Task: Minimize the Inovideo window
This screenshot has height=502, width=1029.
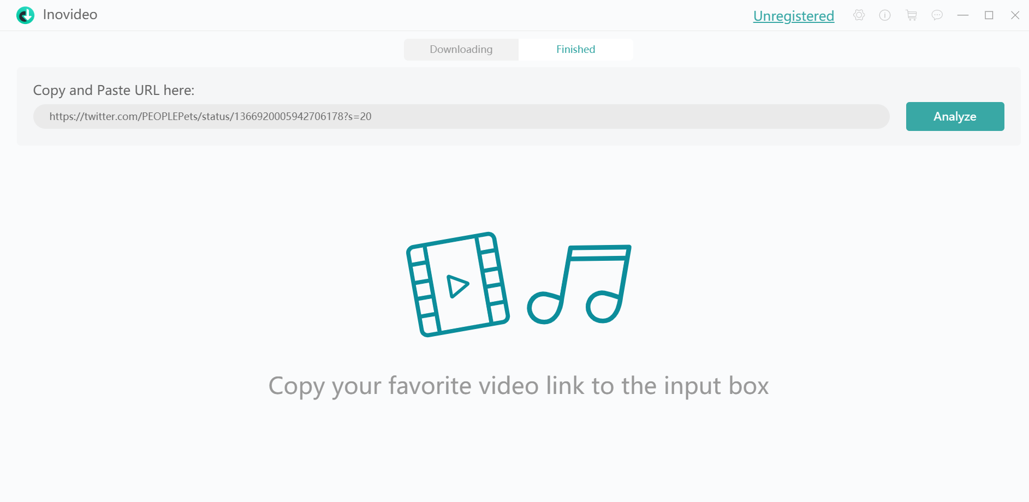Action: click(963, 15)
